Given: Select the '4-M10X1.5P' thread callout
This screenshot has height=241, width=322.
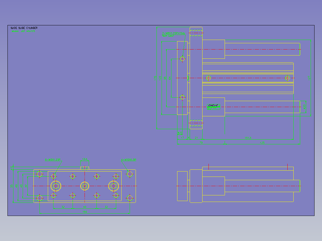Looking at the screenshot, I should tap(129, 160).
